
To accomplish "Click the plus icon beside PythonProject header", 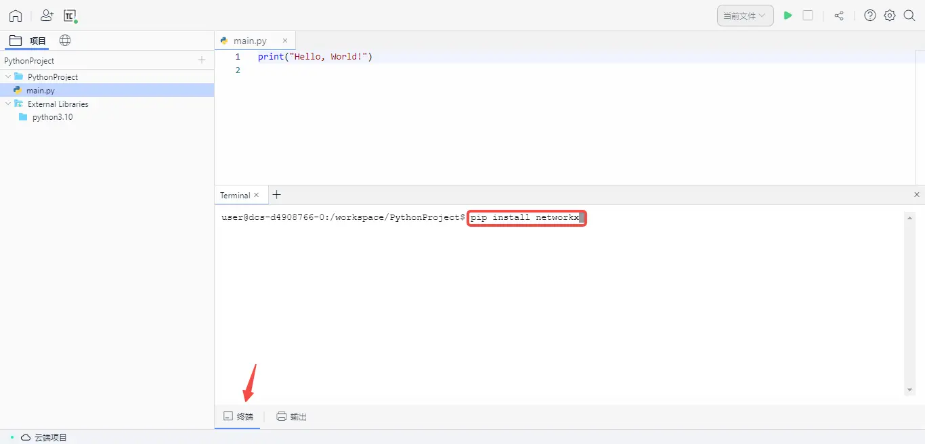I will pyautogui.click(x=202, y=60).
